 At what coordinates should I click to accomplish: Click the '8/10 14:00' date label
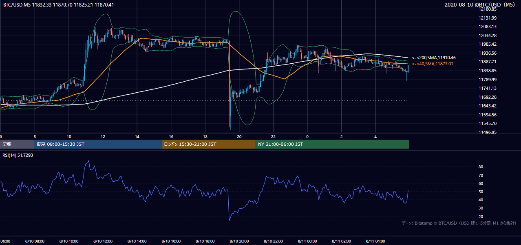137,241
